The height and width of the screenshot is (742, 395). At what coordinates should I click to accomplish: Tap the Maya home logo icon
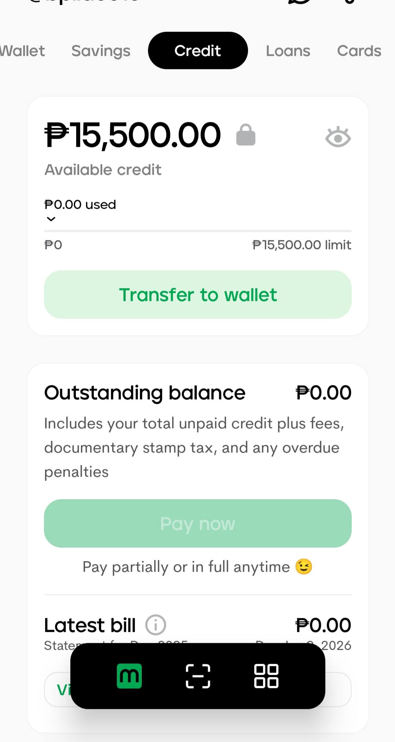point(129,676)
